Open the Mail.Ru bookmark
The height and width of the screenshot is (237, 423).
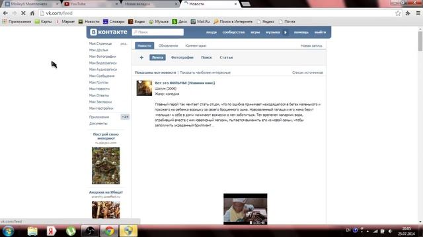pyautogui.click(x=200, y=22)
